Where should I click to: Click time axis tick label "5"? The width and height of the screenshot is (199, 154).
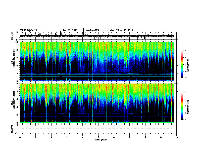[x=98, y=137]
